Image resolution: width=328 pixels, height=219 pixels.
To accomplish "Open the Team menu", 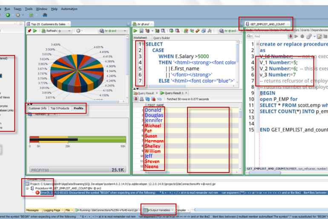I will tap(17, 9).
